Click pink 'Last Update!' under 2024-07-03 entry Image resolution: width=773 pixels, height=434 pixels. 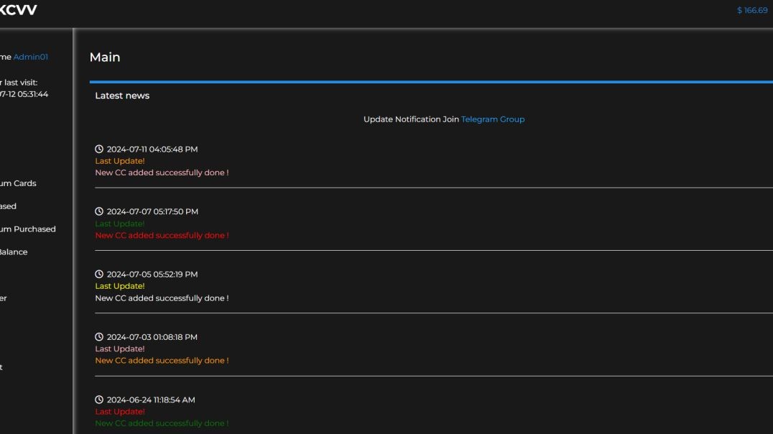(120, 348)
